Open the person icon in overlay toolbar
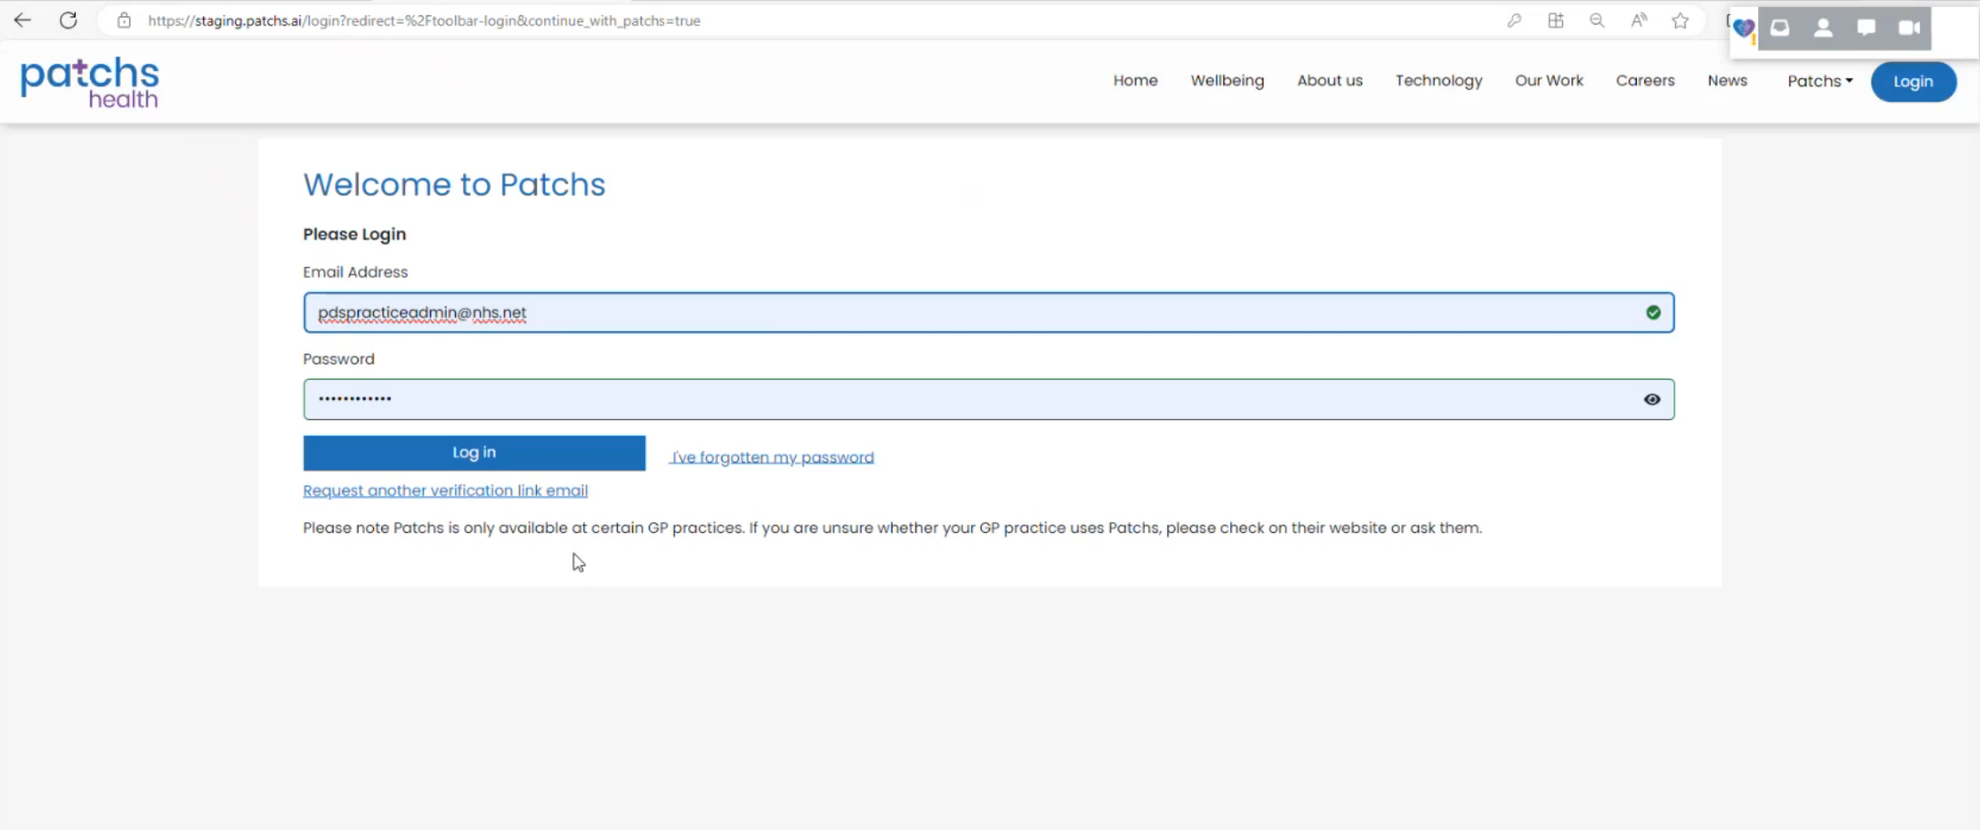The image size is (1980, 830). point(1823,28)
